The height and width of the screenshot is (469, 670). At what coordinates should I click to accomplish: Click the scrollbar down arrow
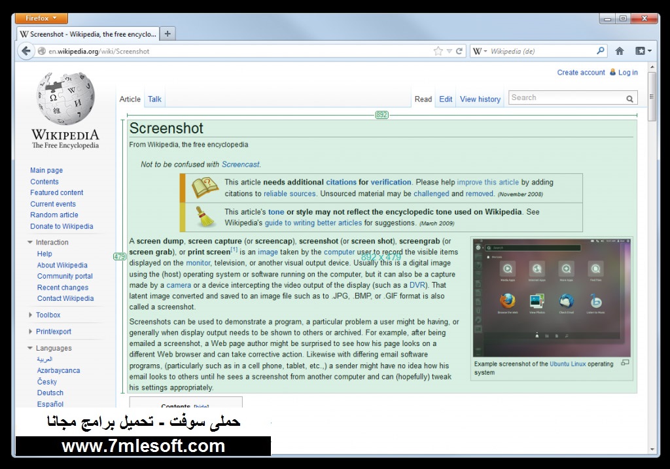pyautogui.click(x=652, y=449)
